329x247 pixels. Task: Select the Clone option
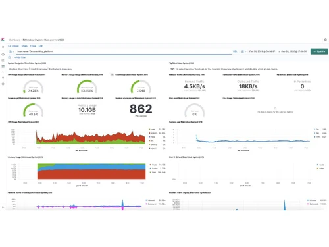coord(33,46)
